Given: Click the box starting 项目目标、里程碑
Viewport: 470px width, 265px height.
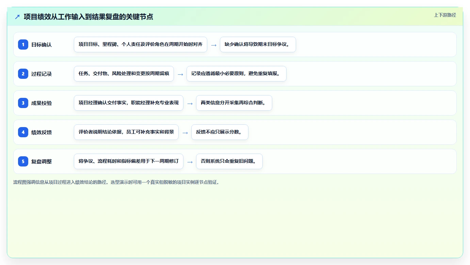Looking at the screenshot, I should (x=141, y=45).
